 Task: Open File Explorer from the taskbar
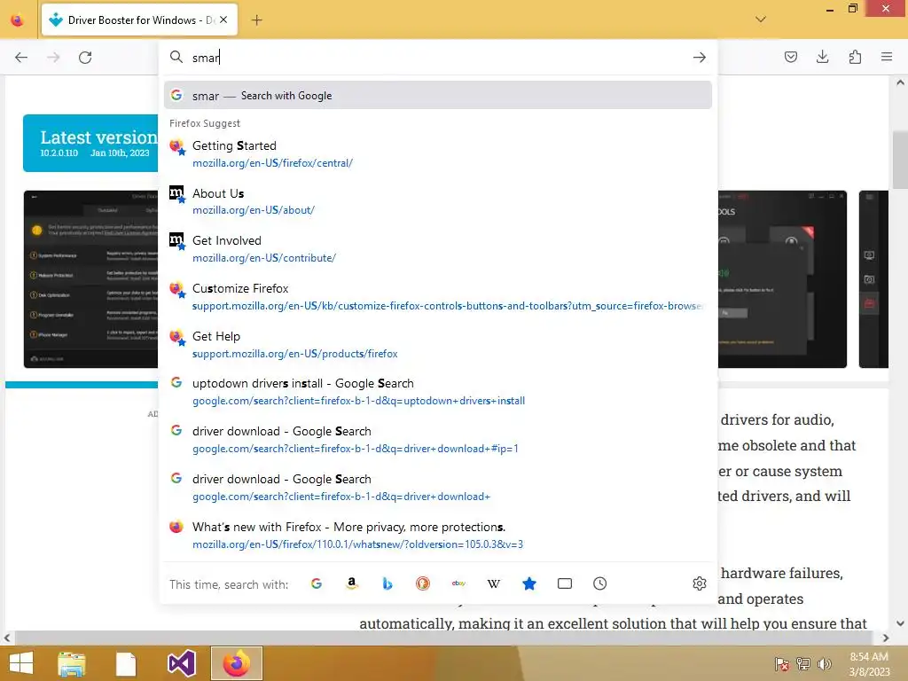pos(71,663)
